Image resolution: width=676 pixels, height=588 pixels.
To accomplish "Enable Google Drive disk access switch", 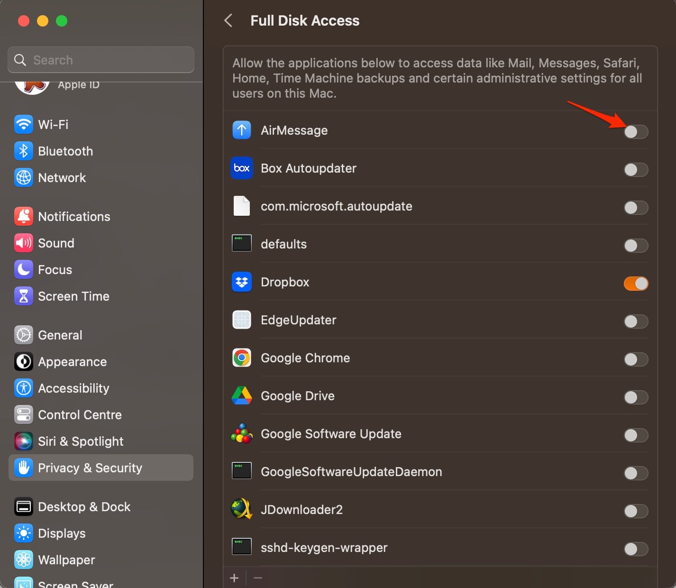I will click(x=636, y=397).
